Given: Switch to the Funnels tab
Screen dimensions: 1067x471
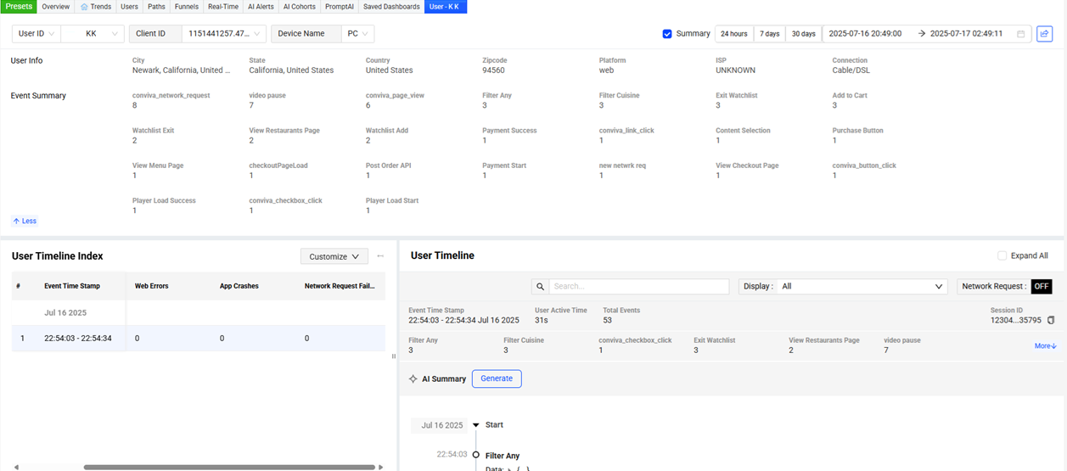Looking at the screenshot, I should [186, 7].
